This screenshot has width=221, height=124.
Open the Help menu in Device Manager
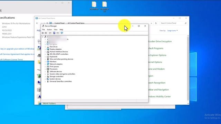(x=61, y=30)
